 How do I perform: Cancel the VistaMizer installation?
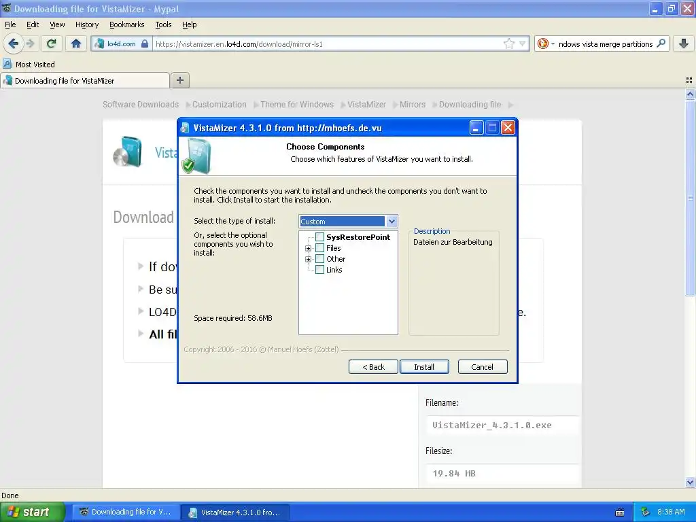pyautogui.click(x=482, y=366)
